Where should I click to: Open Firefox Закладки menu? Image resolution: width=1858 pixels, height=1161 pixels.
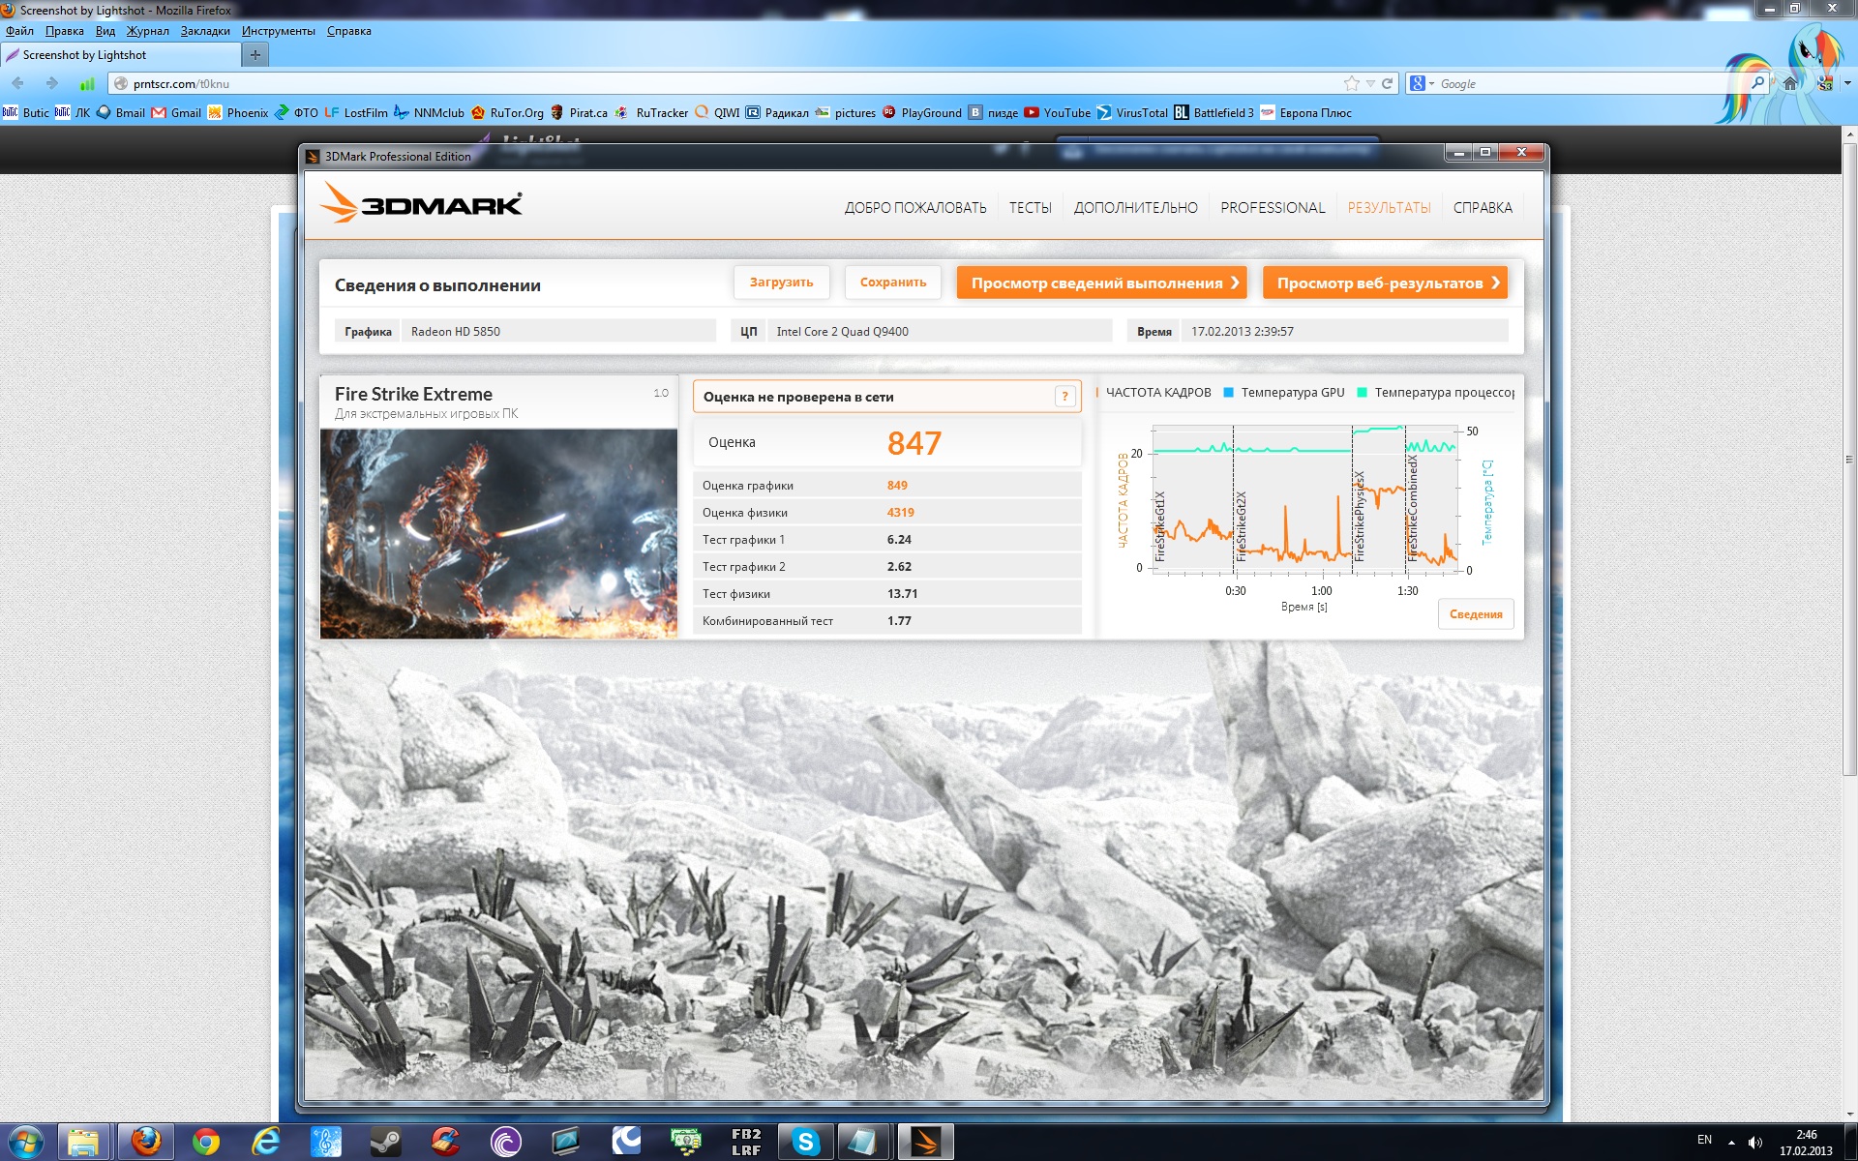point(205,31)
